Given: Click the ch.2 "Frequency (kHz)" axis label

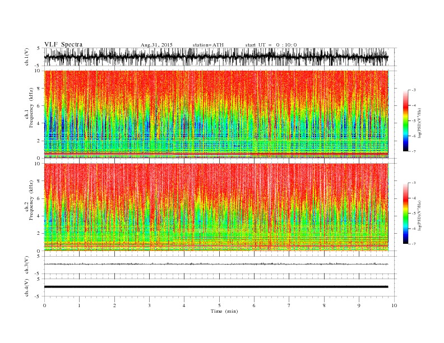Looking at the screenshot, I should coord(31,200).
